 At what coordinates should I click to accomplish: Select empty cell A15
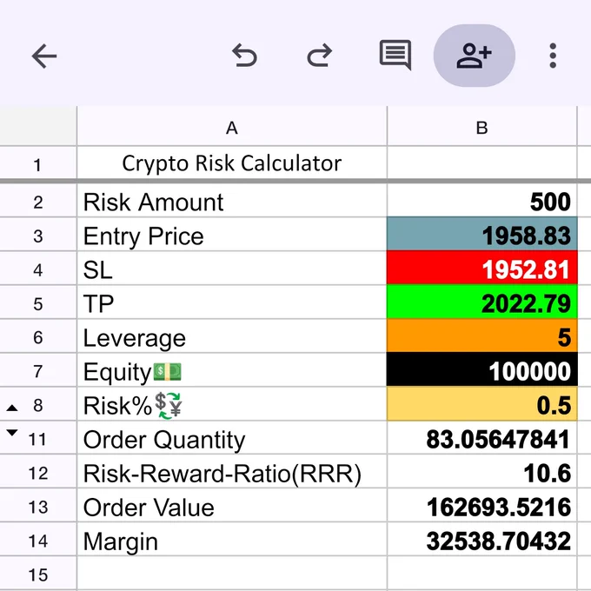point(232,574)
